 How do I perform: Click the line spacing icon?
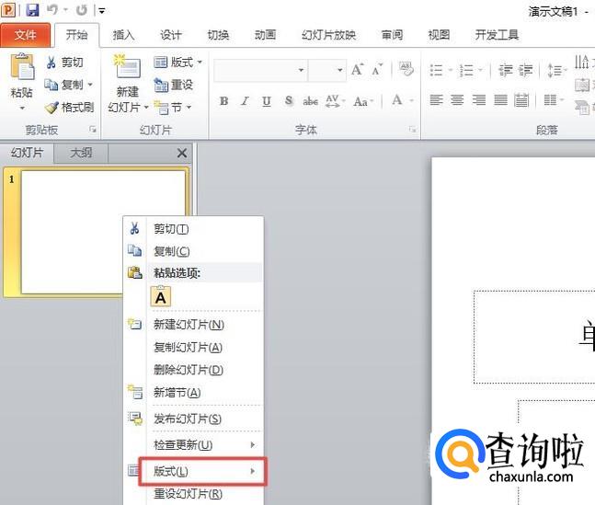click(556, 70)
